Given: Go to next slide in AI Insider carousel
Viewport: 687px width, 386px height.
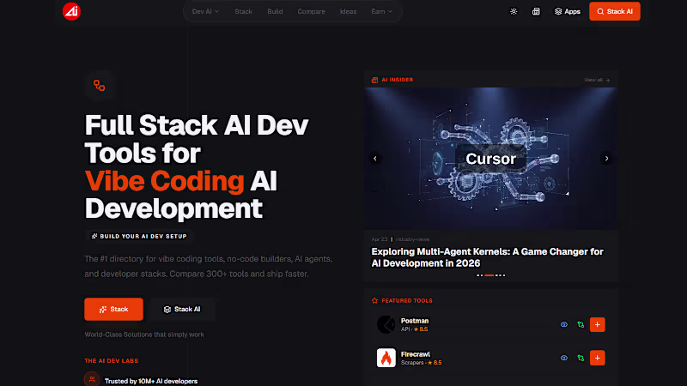Looking at the screenshot, I should point(606,159).
